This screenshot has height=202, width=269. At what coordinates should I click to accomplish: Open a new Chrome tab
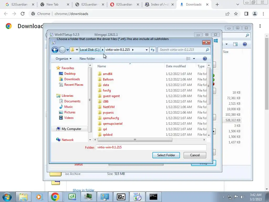coord(217,4)
